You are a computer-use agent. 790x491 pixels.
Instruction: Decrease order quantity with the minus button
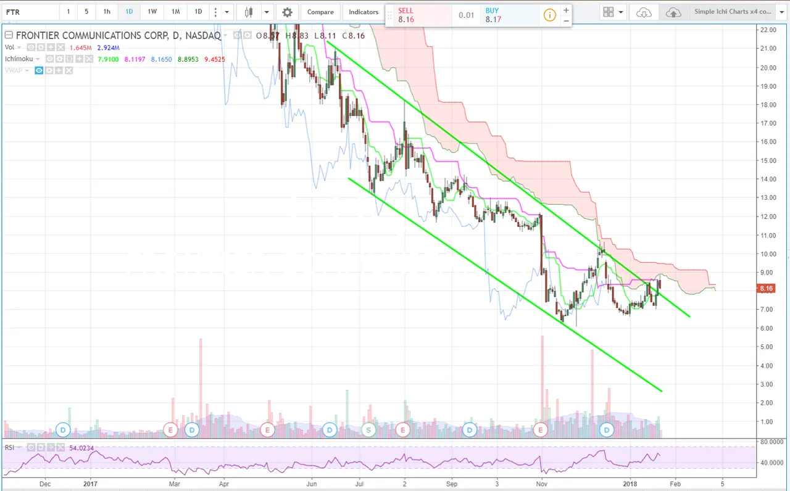coord(566,20)
